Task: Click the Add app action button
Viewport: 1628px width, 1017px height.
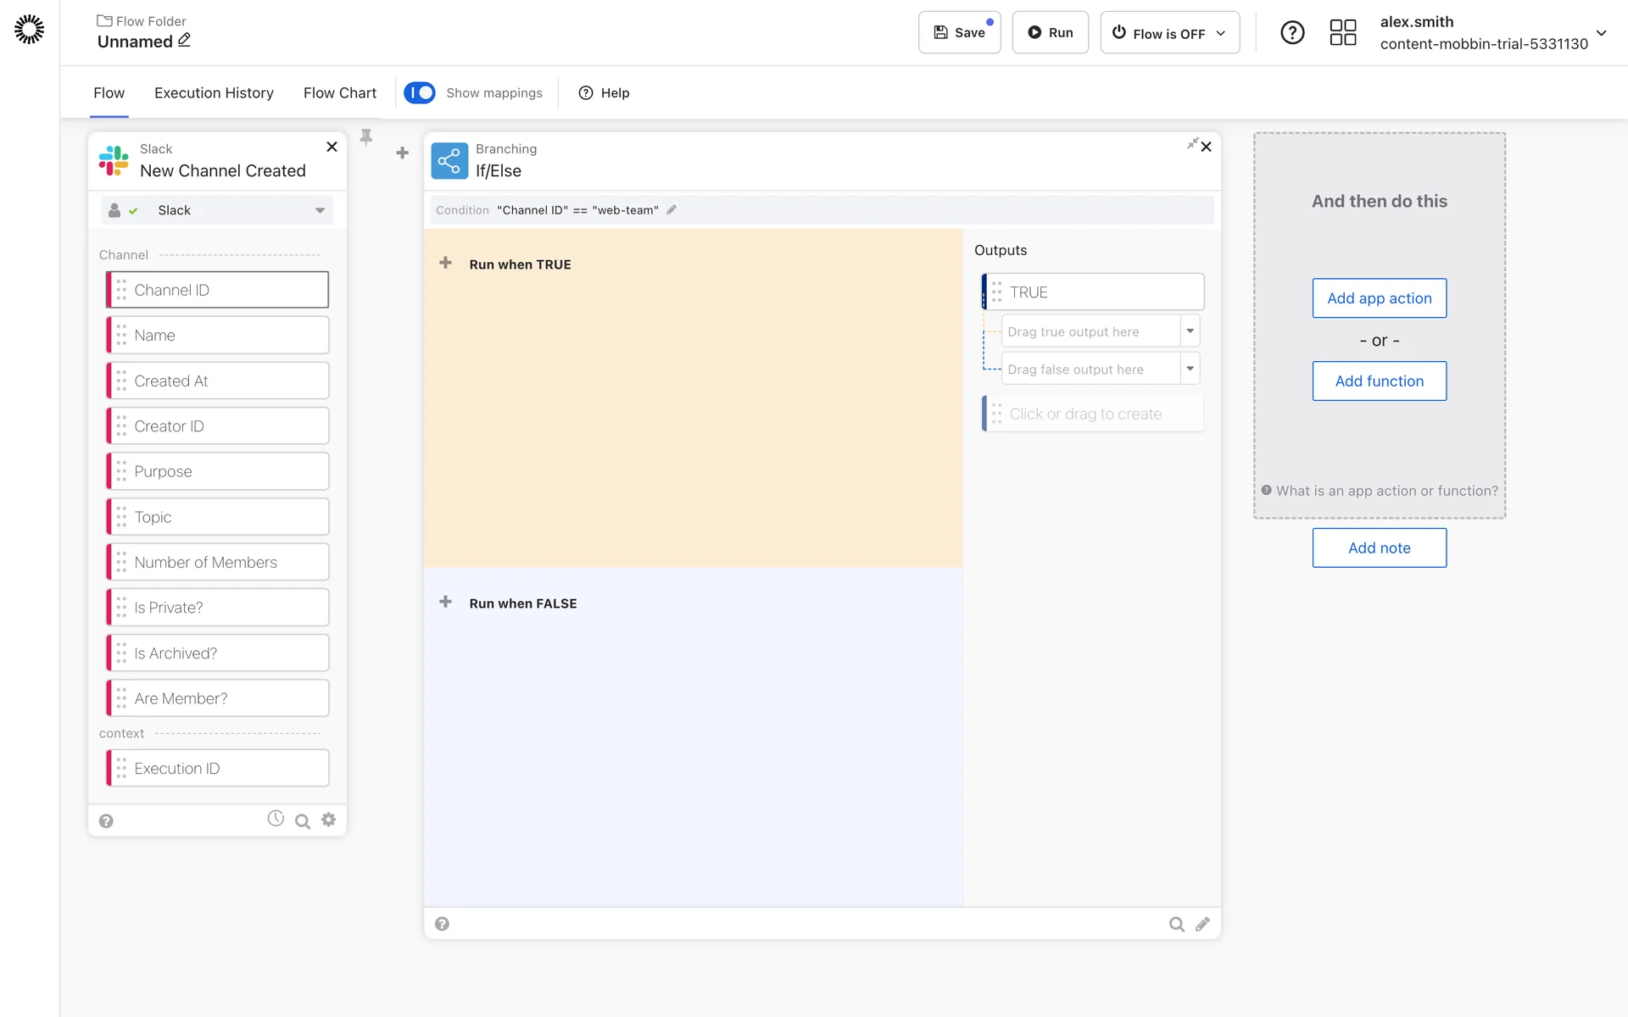Action: [1379, 298]
